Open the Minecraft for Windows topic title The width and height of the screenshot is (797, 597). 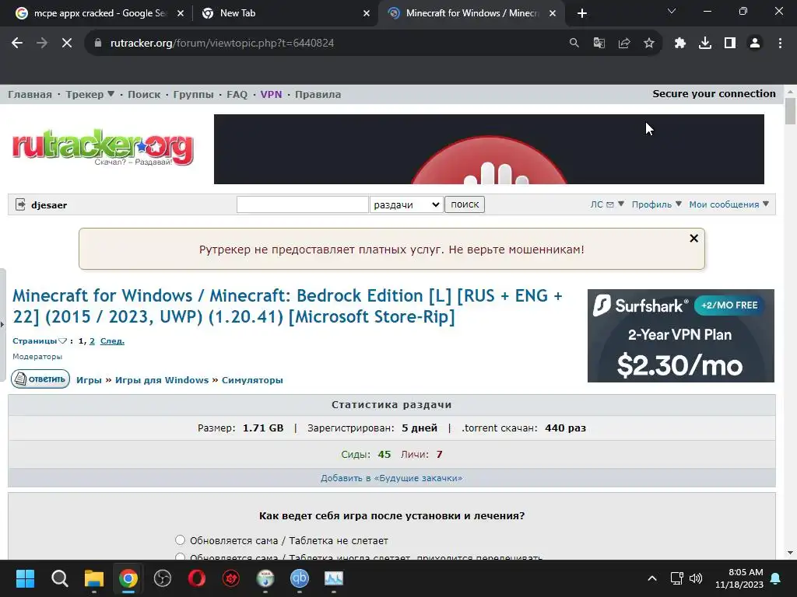pos(287,306)
